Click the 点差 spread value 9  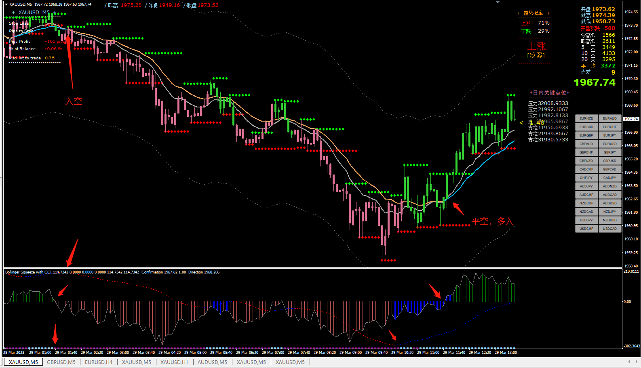click(x=613, y=72)
